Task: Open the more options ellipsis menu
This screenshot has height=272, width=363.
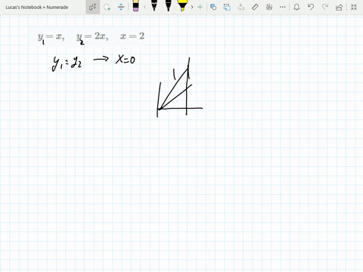Action: click(x=283, y=7)
